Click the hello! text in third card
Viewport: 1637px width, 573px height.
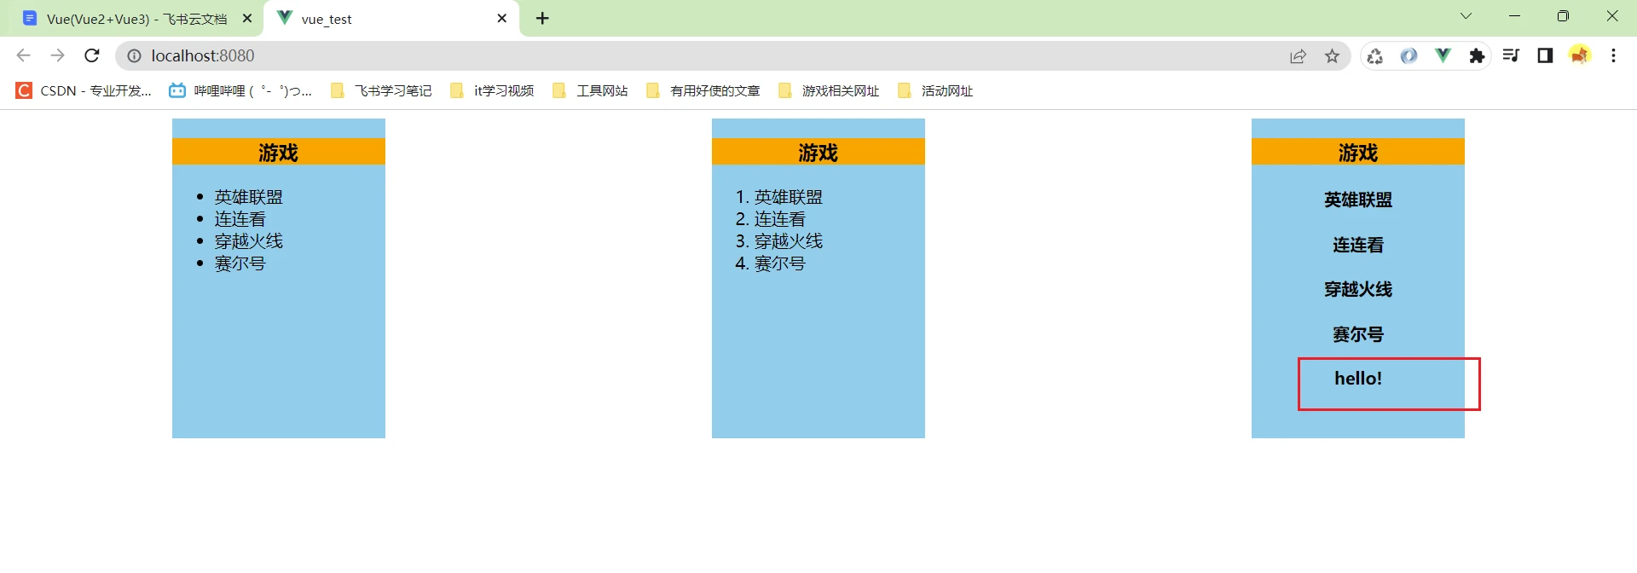1357,379
